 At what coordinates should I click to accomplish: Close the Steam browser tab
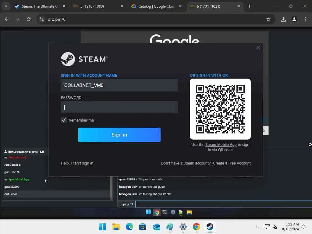click(x=64, y=6)
